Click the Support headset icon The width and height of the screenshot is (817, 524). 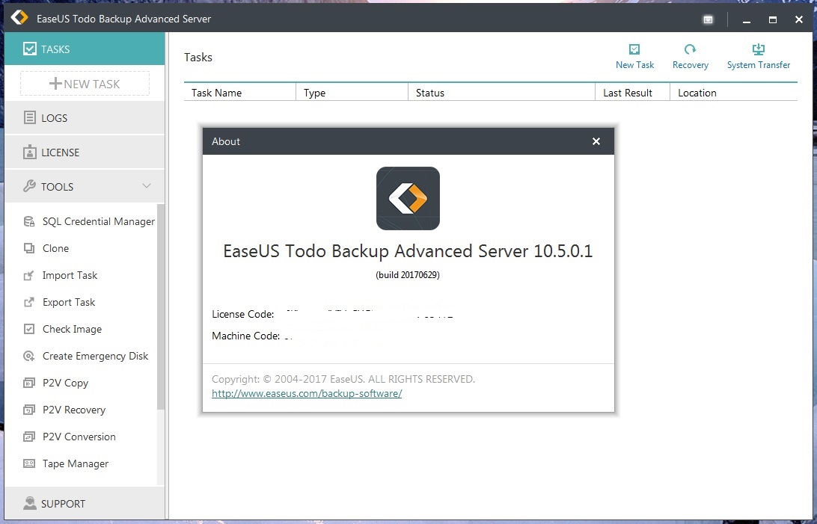(x=30, y=503)
